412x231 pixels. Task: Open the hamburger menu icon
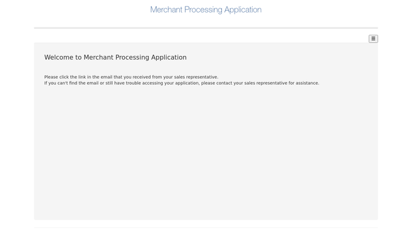[x=373, y=38]
